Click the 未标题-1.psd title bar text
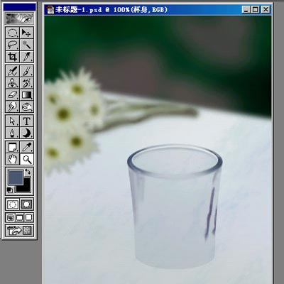The height and width of the screenshot is (284, 284). (111, 10)
